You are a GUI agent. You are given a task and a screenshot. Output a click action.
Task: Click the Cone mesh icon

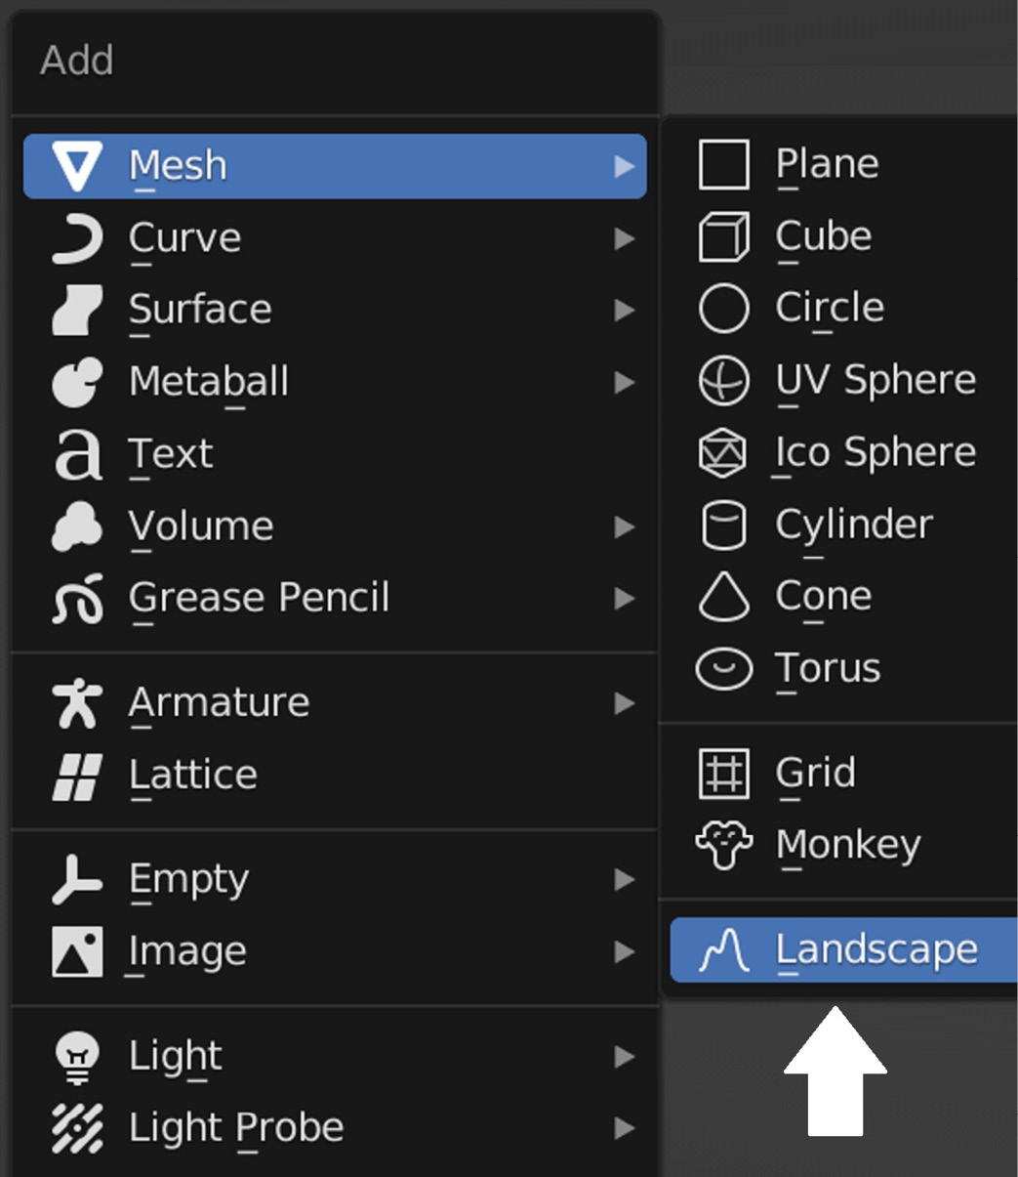click(x=724, y=597)
